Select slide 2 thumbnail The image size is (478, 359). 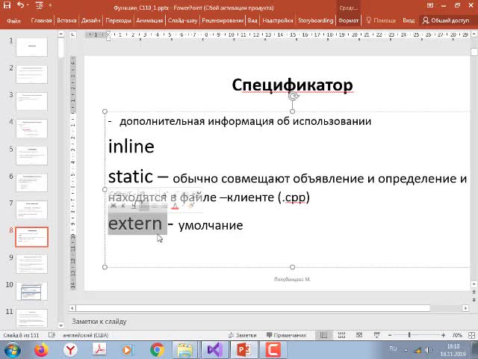pos(31,74)
